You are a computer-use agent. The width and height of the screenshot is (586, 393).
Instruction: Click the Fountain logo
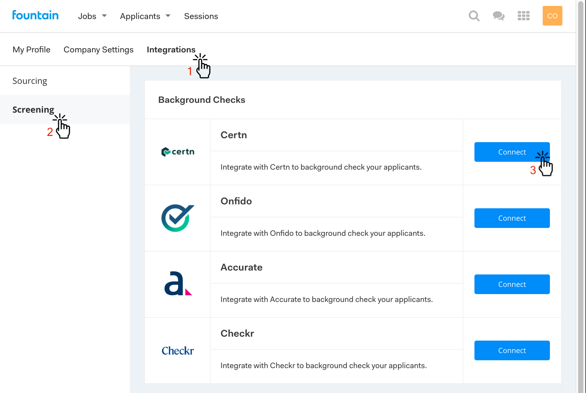click(x=35, y=15)
